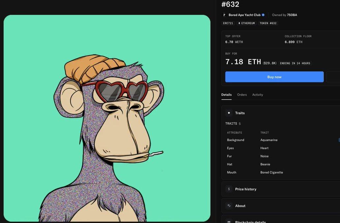Open the Bored Ape Yacht Club collection link
Image resolution: width=340 pixels, height=223 pixels.
point(244,15)
